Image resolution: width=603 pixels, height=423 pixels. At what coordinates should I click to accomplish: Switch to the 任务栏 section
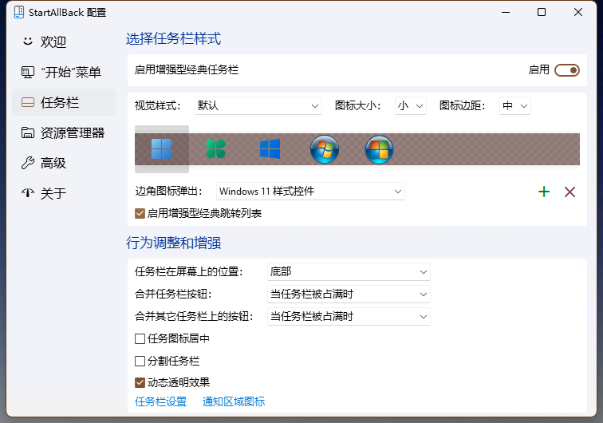pos(64,102)
